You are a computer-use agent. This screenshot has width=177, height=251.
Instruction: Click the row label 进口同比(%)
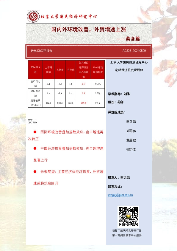35,93
